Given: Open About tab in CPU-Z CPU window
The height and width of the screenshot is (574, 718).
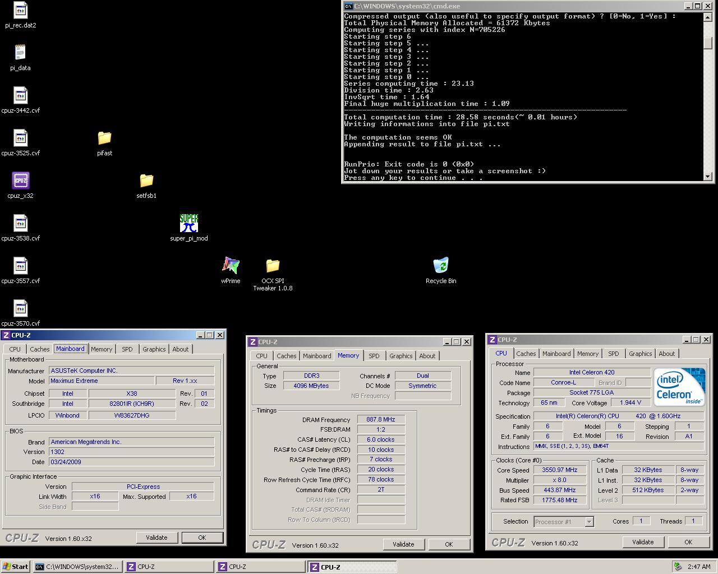Looking at the screenshot, I should 667,354.
